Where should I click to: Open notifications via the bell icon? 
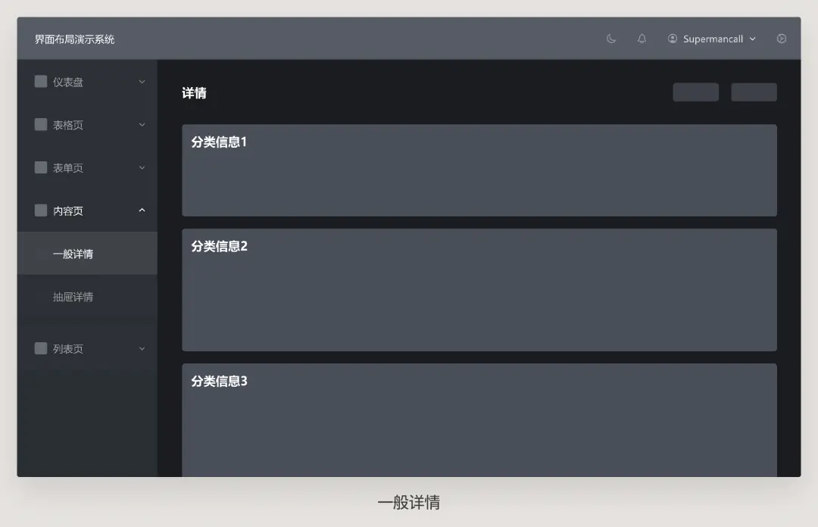(642, 39)
